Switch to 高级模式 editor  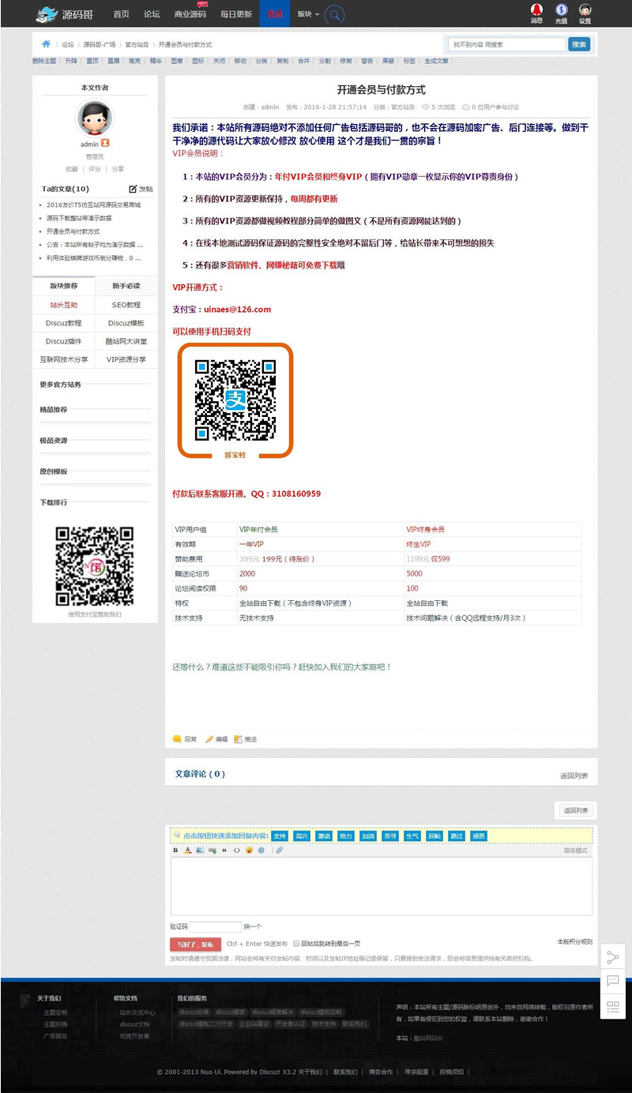[575, 851]
